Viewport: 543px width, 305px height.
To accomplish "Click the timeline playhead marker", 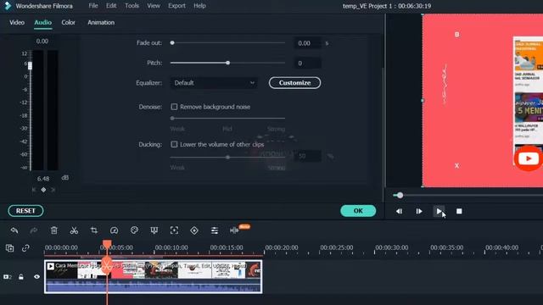I will pos(107,245).
